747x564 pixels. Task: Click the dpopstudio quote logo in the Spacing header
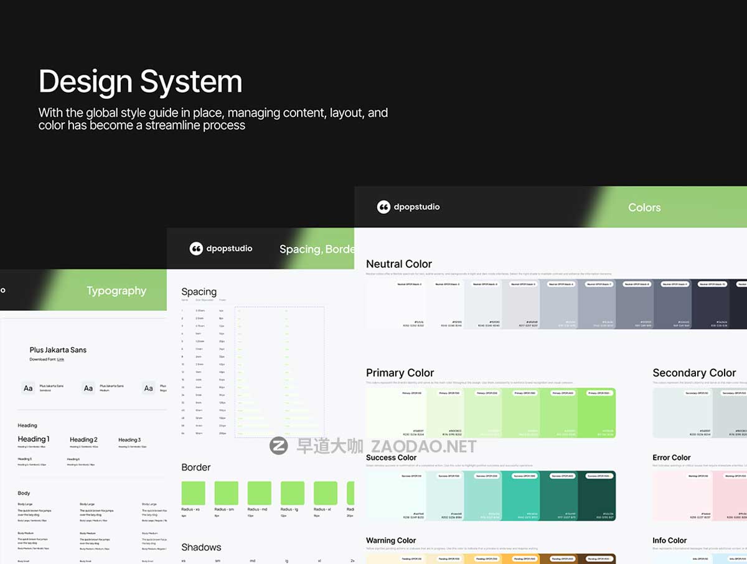(196, 249)
